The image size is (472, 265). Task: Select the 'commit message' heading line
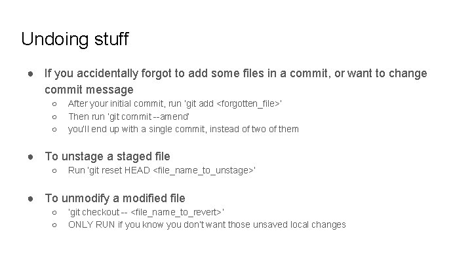[89, 90]
